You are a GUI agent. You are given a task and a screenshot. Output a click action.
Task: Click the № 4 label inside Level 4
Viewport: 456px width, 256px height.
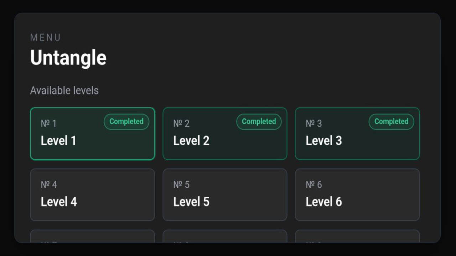pos(48,185)
